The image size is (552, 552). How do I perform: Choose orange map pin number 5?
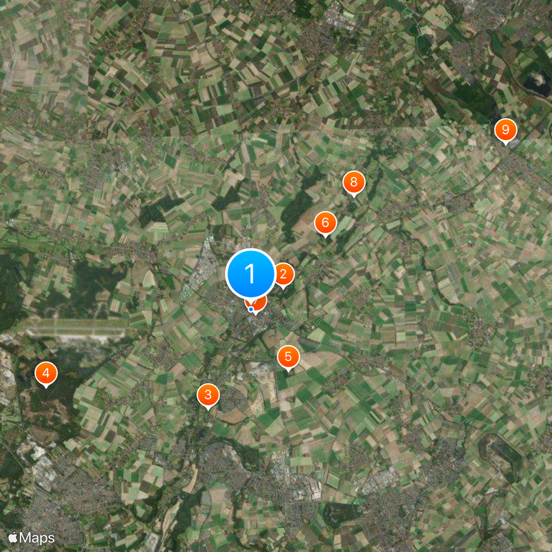pos(288,357)
